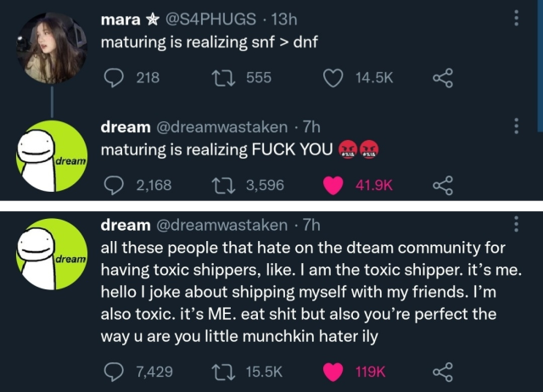Retweet dream's tweet with 3,596 retweets
The image size is (543, 392).
click(223, 186)
